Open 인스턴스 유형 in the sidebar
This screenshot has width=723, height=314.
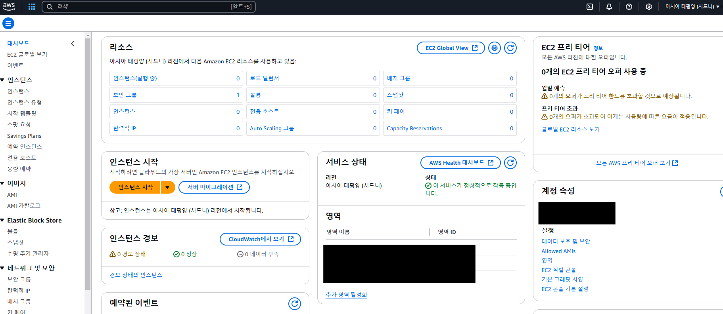[x=25, y=102]
